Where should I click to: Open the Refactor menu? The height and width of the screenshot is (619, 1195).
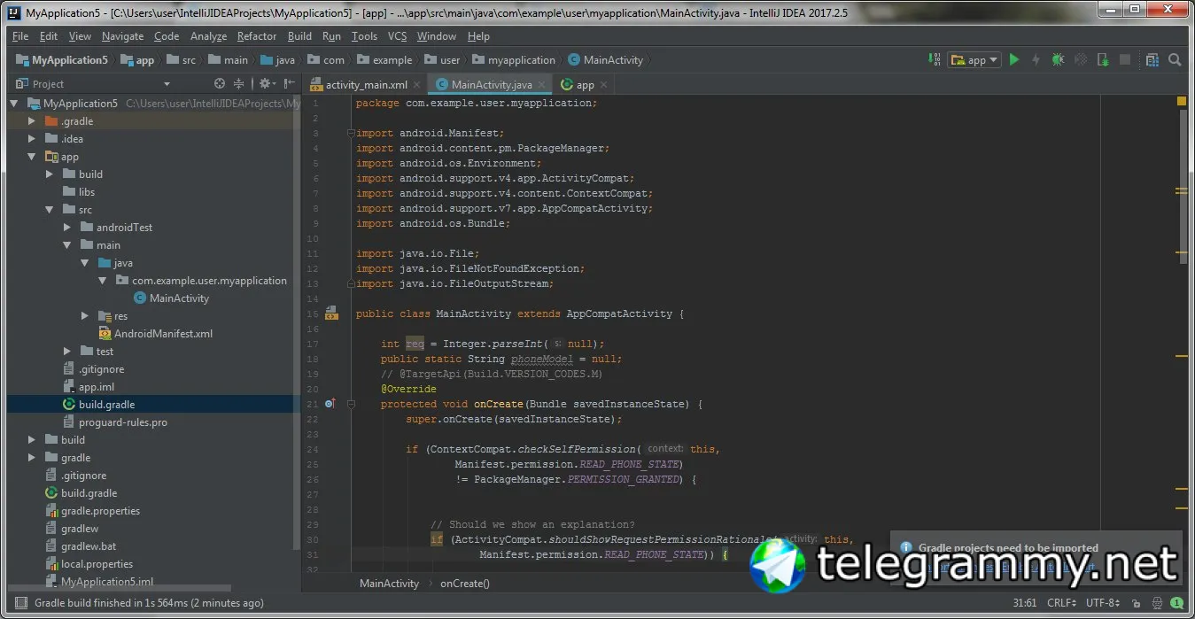click(x=257, y=36)
